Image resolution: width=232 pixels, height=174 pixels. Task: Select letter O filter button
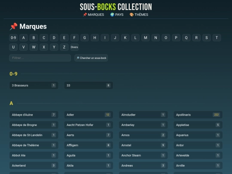point(166,38)
